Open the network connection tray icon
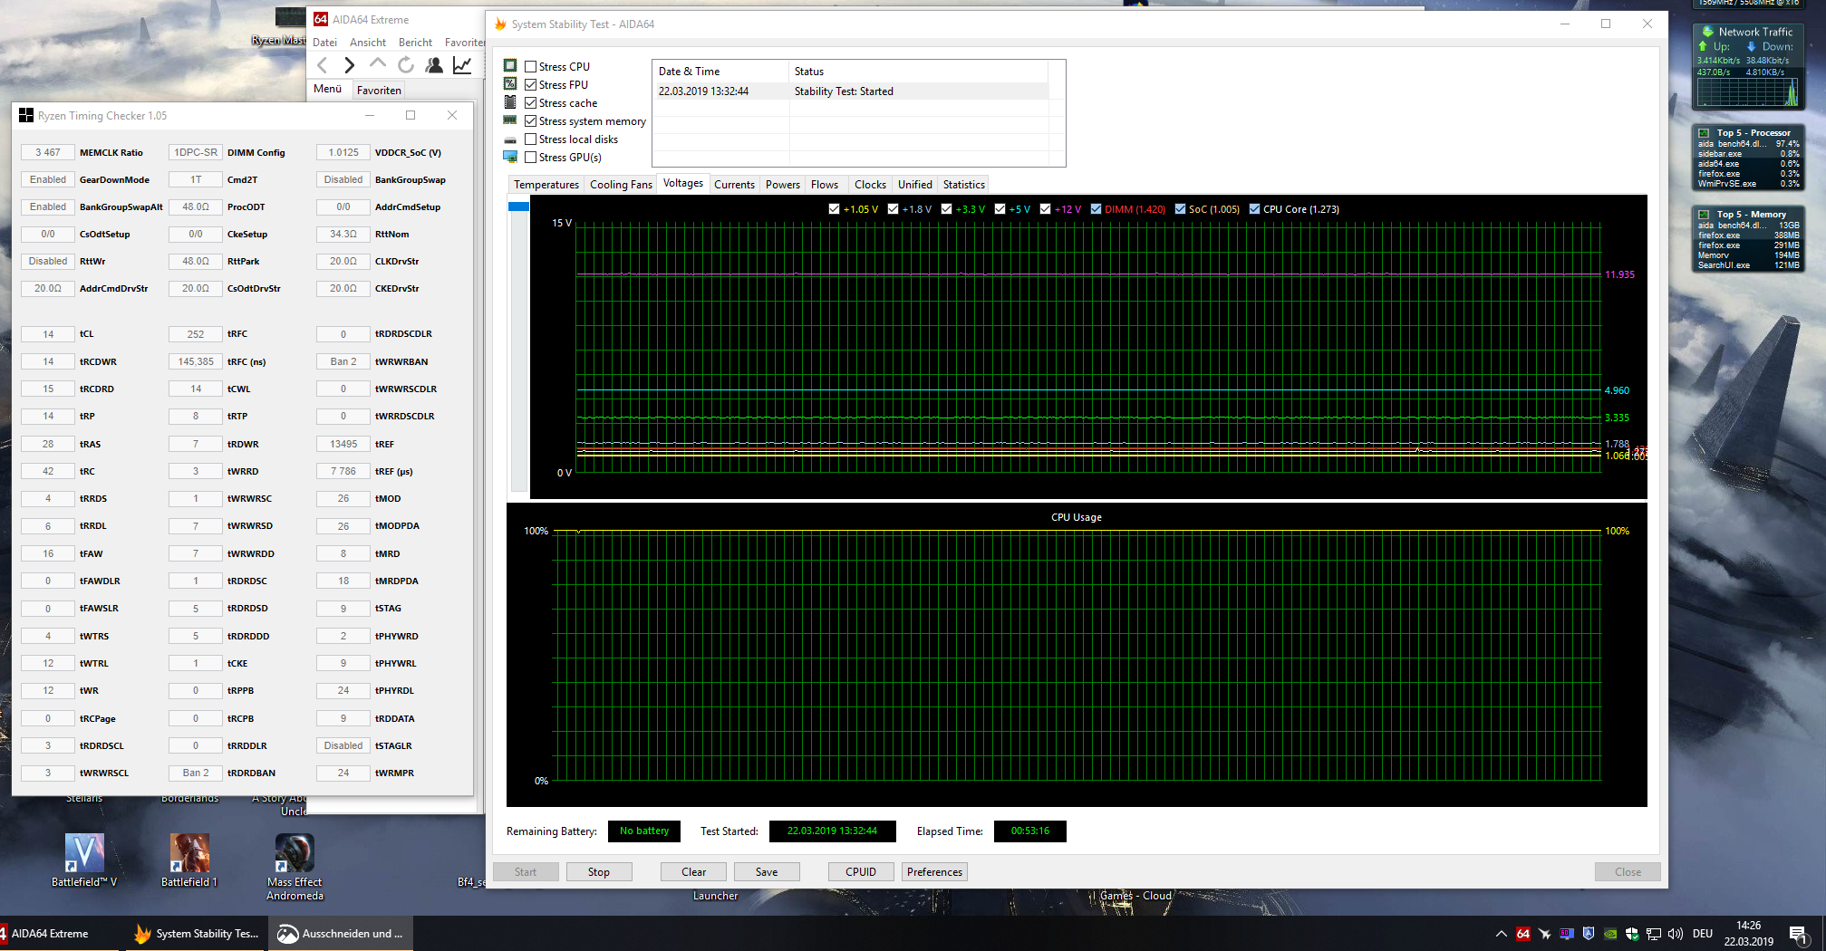 click(1654, 934)
